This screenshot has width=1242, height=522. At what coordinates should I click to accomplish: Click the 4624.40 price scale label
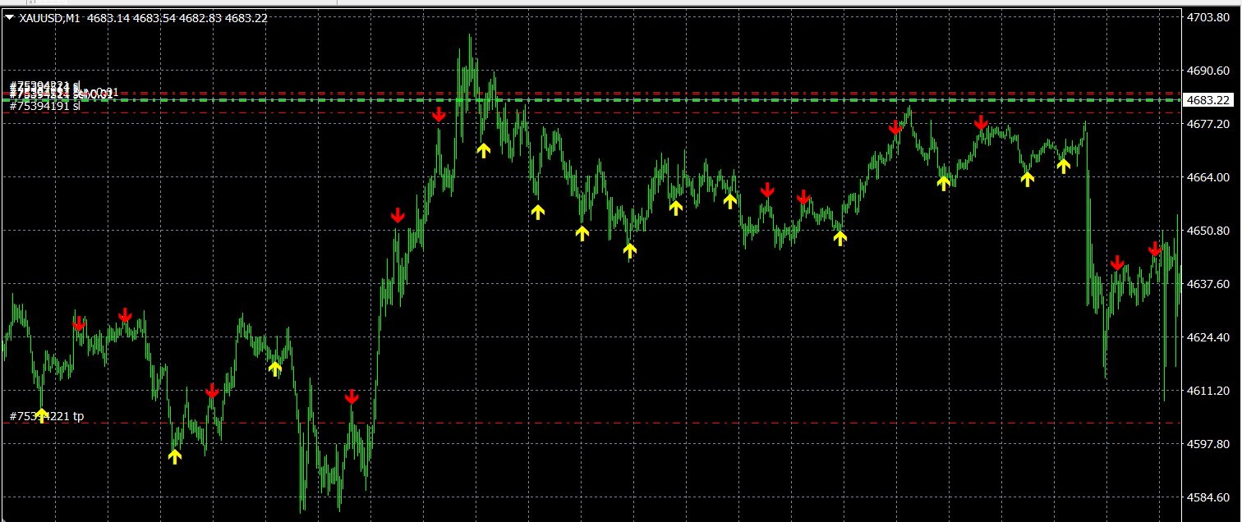(1207, 337)
